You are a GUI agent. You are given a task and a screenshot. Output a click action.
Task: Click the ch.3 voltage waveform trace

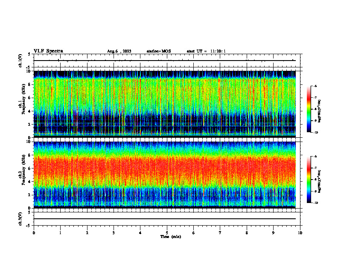pyautogui.click(x=165, y=219)
